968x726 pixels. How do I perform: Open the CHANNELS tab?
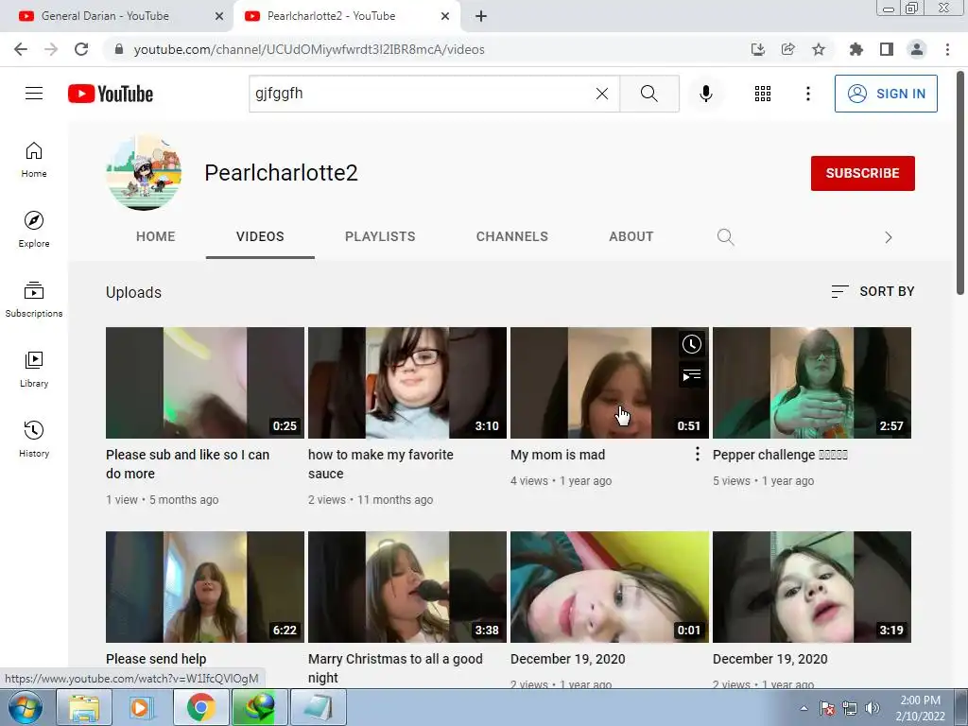(511, 236)
